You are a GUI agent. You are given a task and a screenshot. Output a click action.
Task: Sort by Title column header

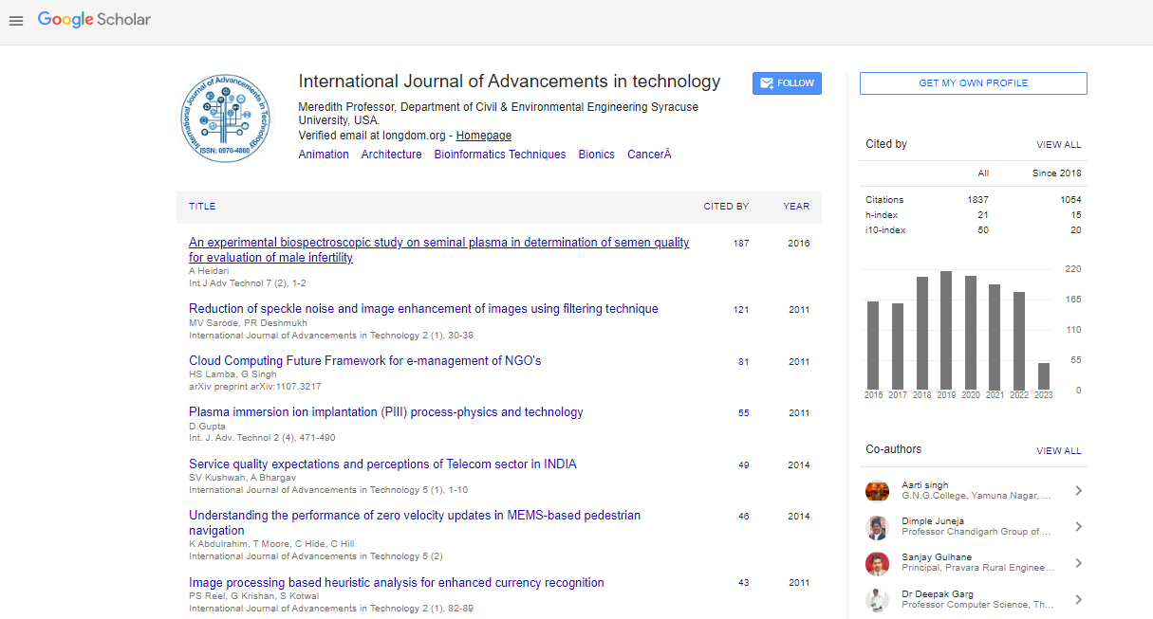click(x=202, y=207)
